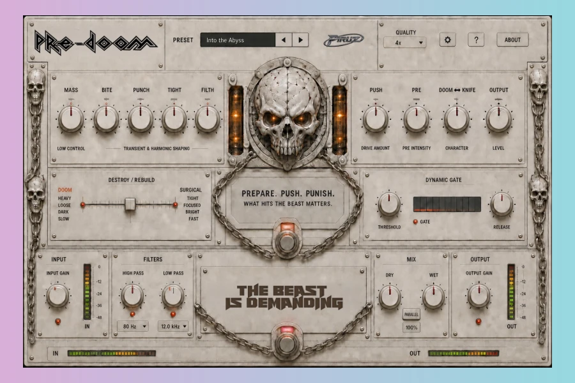The height and width of the screenshot is (383, 575).
Task: Open the 80 Hz high pass dropdown
Action: (133, 326)
